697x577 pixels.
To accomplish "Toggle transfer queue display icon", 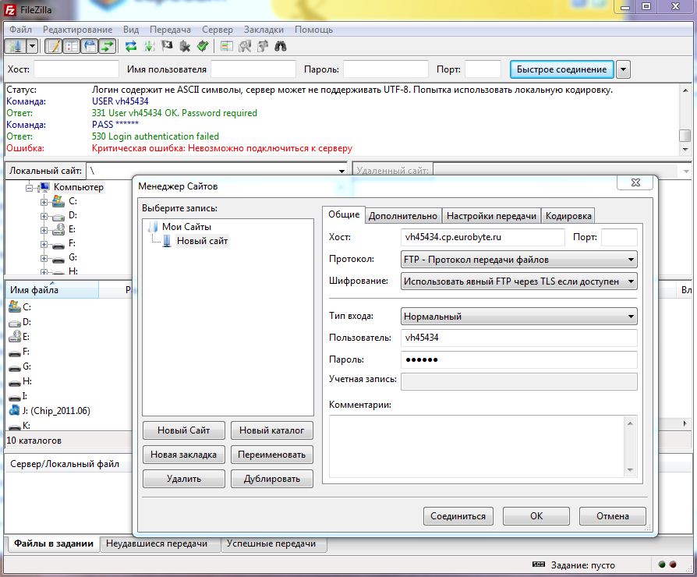I will [x=108, y=46].
